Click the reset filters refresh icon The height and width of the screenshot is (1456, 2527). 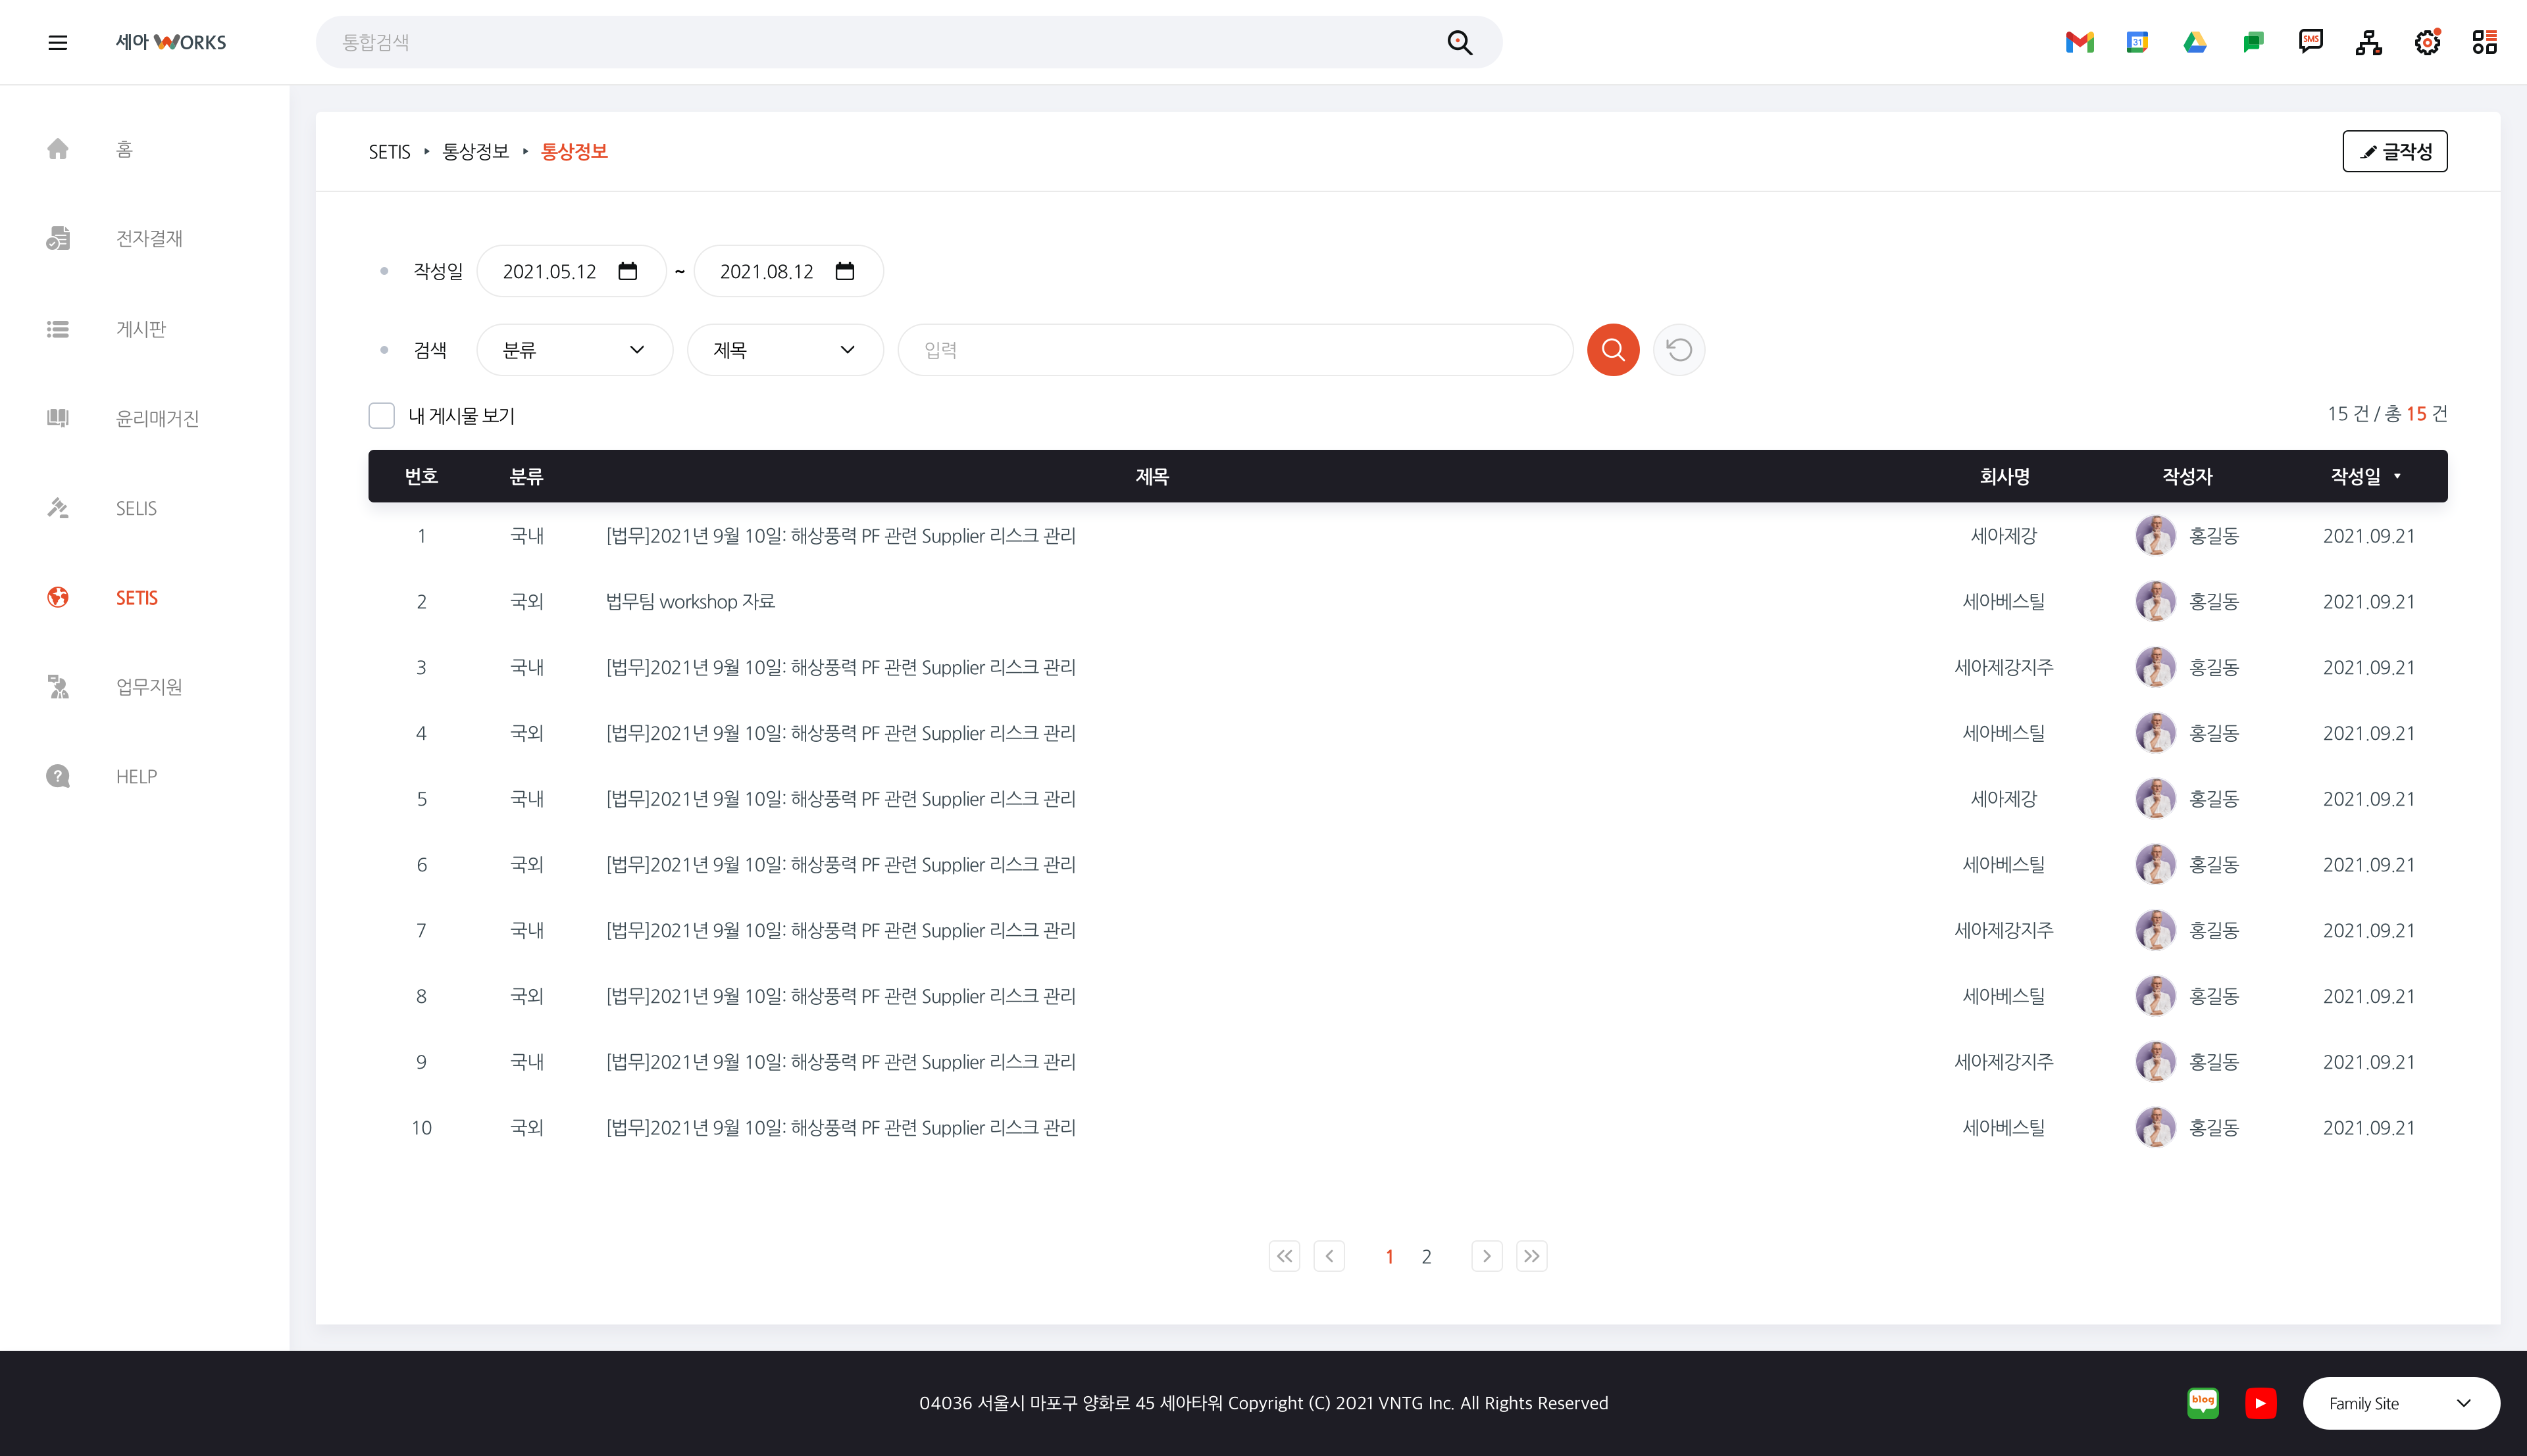click(1679, 350)
